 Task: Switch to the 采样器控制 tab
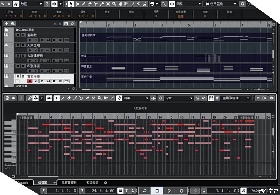[69, 183]
